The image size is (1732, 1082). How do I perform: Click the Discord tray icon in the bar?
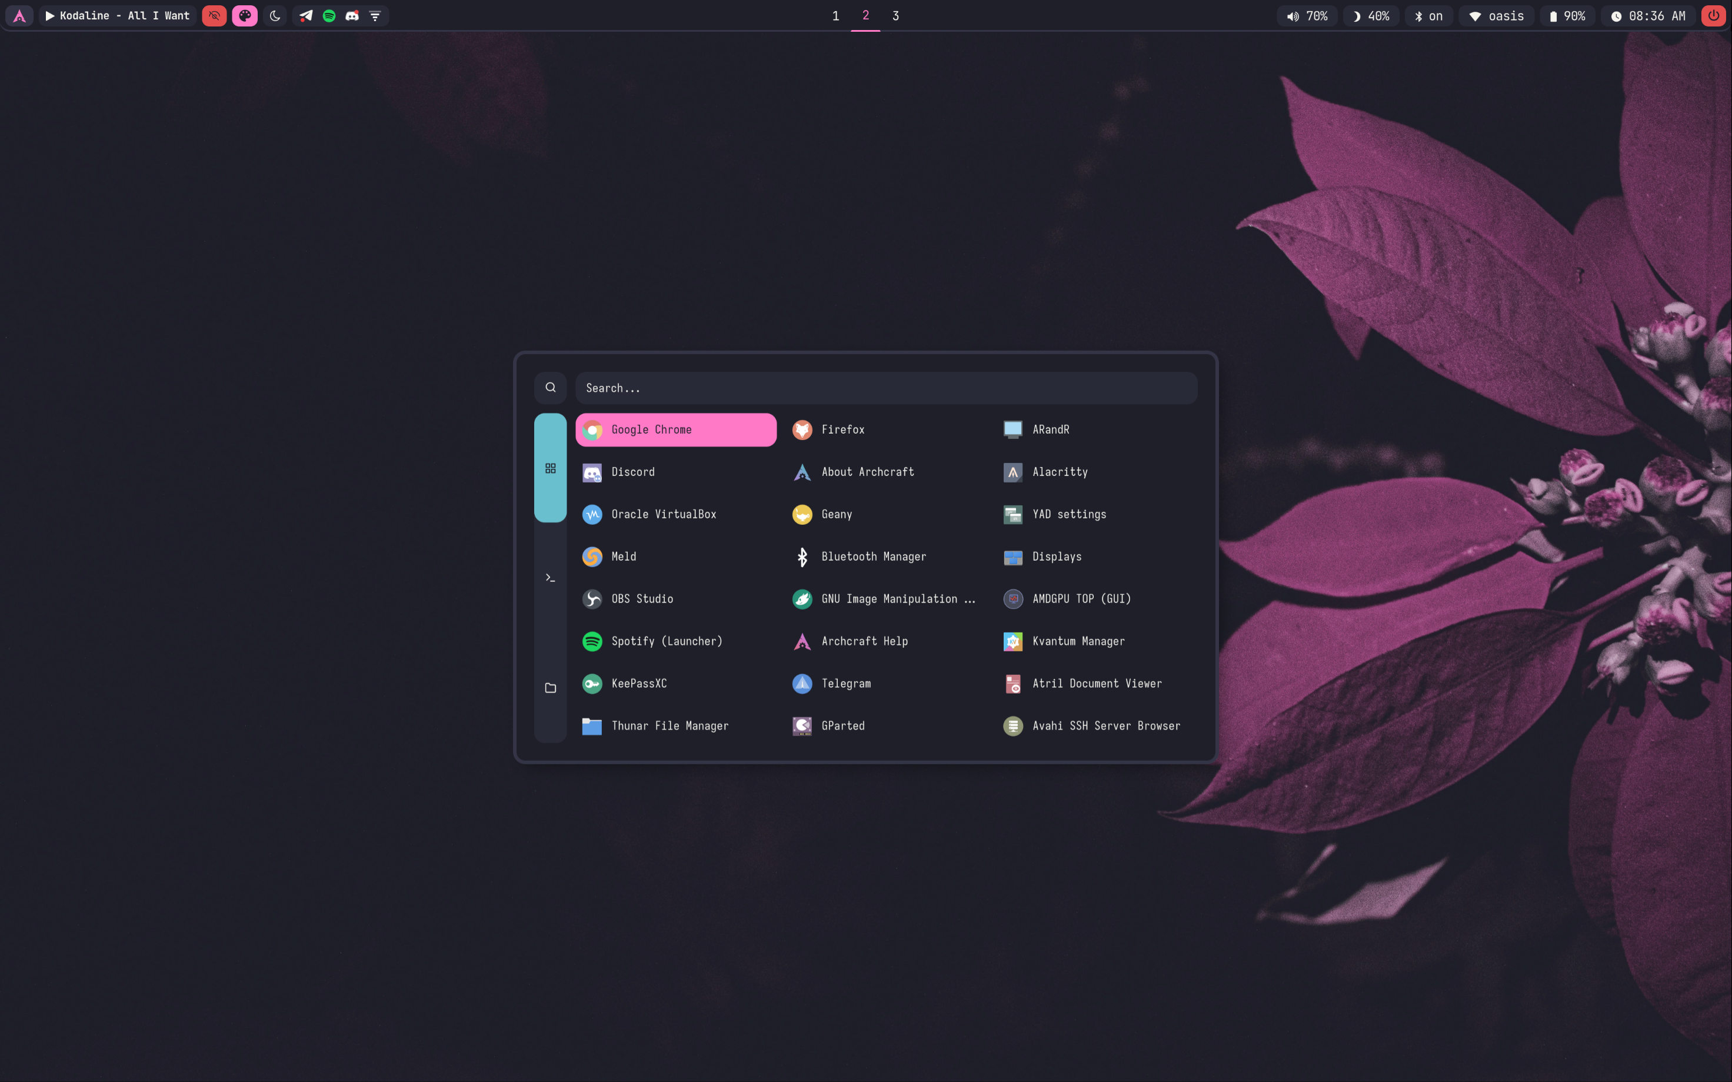(352, 16)
